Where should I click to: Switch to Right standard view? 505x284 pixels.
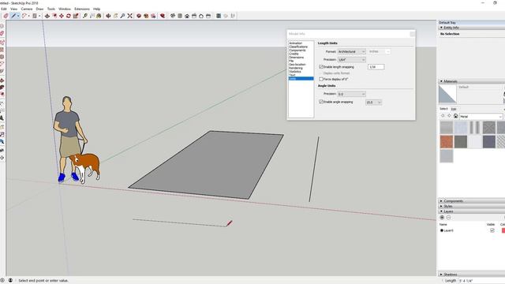click(x=194, y=16)
